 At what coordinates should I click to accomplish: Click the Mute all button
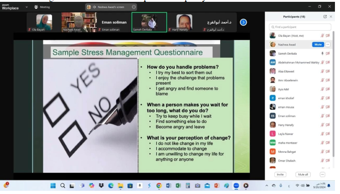303,174
